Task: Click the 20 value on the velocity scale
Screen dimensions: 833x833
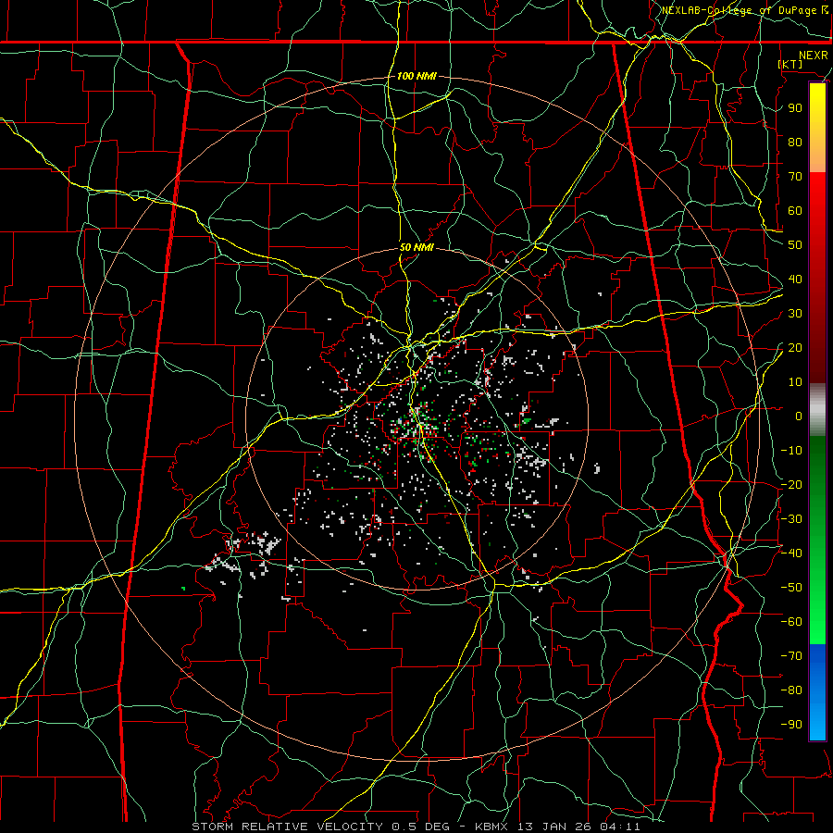Action: 795,347
